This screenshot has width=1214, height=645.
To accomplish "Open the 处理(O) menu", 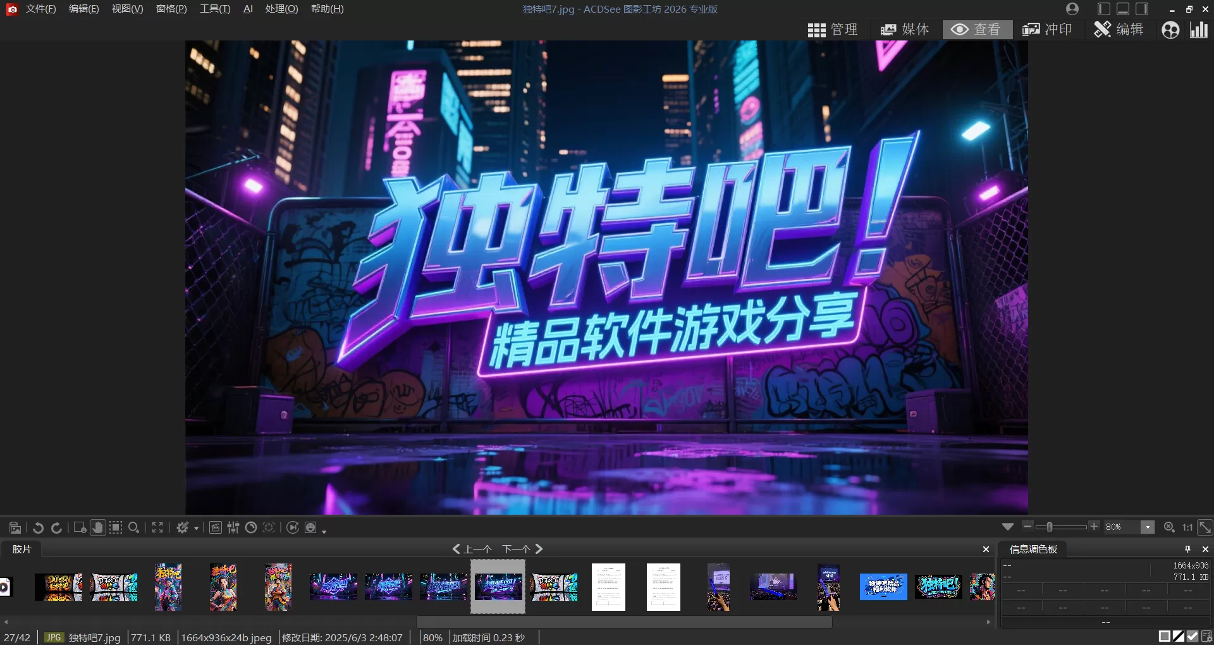I will coord(281,9).
